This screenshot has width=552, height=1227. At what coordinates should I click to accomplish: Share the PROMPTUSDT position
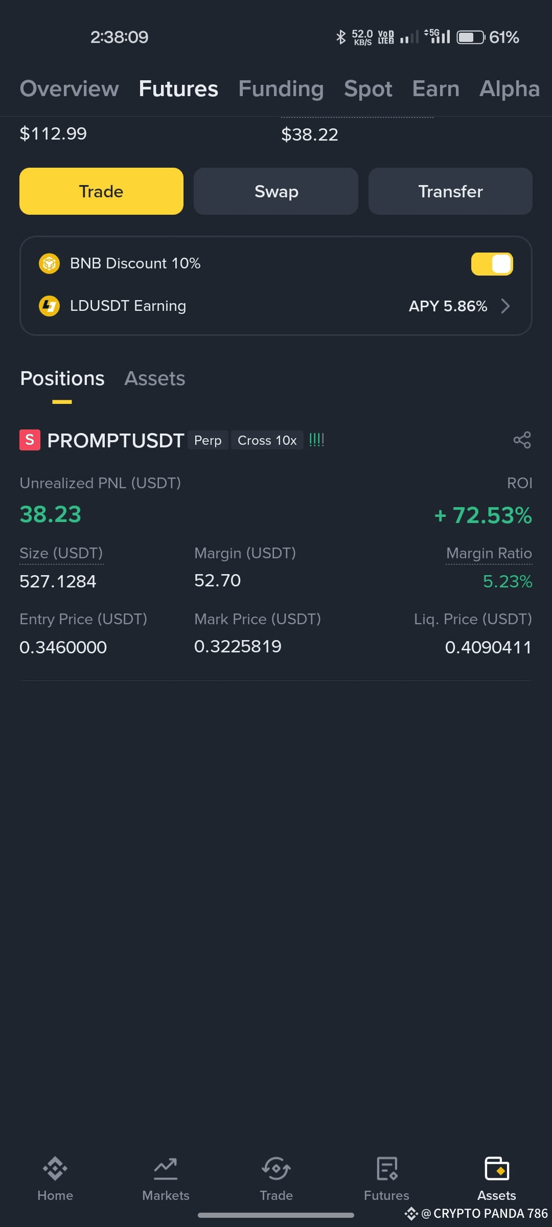pyautogui.click(x=522, y=440)
